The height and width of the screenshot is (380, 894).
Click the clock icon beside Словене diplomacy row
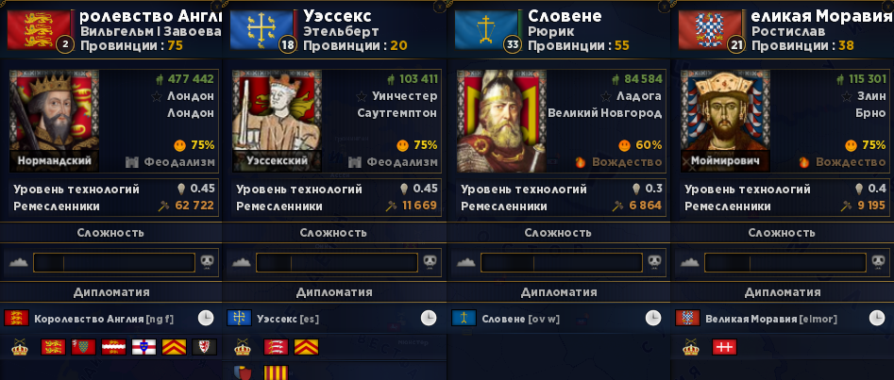tap(653, 318)
